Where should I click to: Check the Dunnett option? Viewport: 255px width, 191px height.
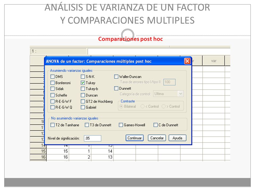point(116,88)
